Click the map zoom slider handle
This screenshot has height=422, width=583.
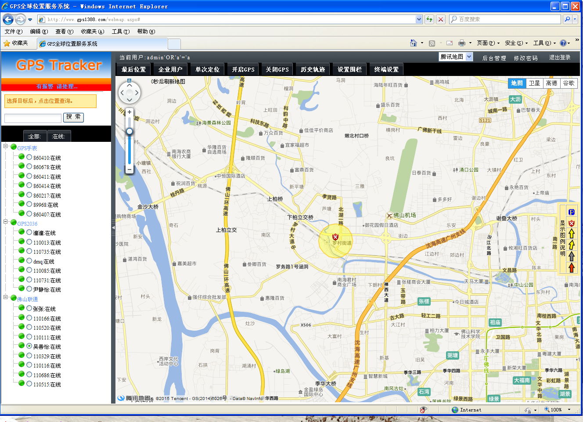click(x=130, y=131)
